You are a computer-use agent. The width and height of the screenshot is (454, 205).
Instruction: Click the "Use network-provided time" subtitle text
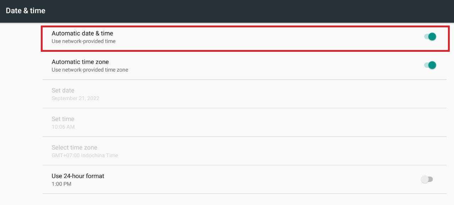[x=83, y=41]
